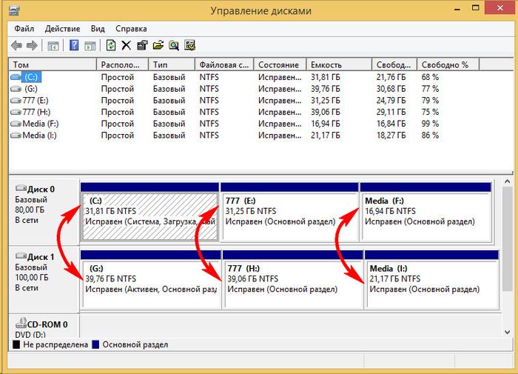This screenshot has height=374, width=518.
Task: Sort by the Состояние column header
Action: point(280,65)
